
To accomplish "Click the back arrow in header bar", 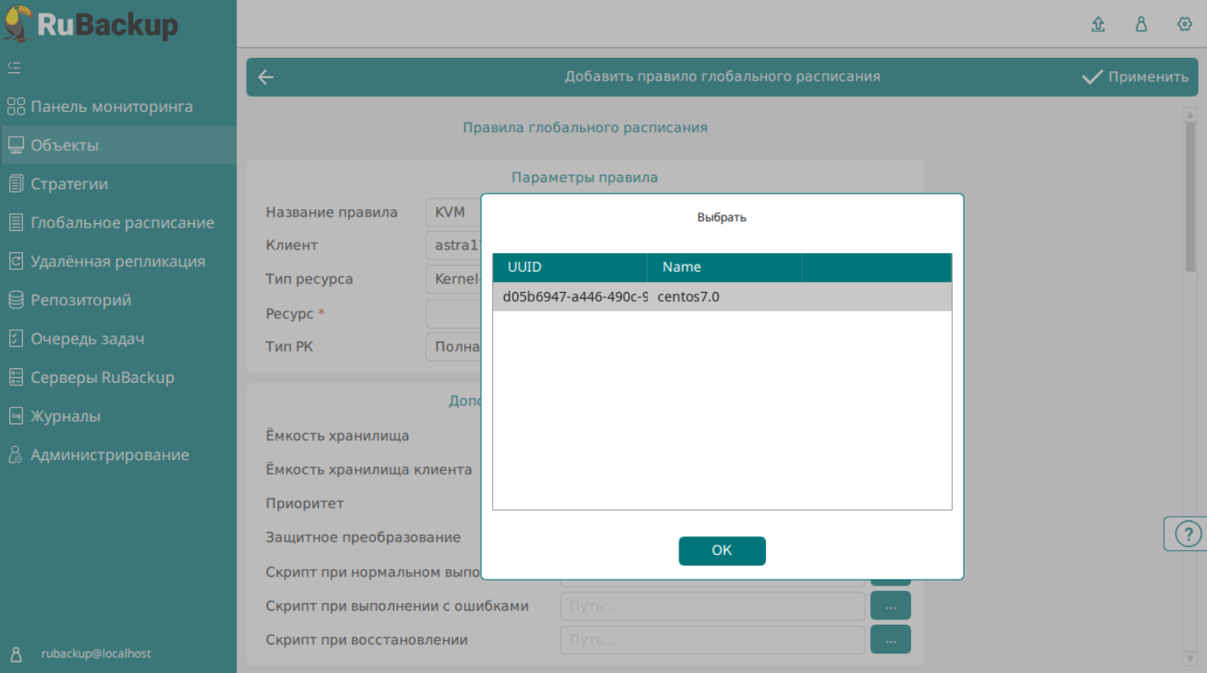I will (266, 77).
